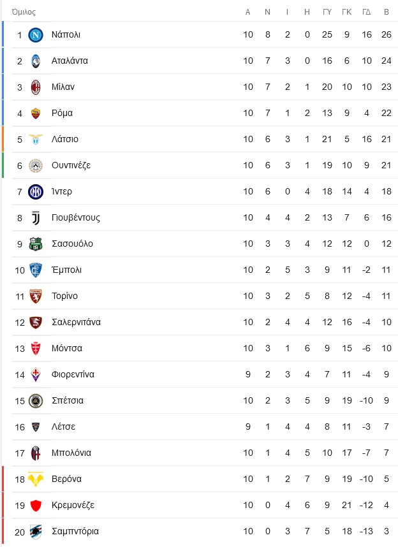Click the Cremonese red shield icon
398x547 pixels.
(36, 506)
